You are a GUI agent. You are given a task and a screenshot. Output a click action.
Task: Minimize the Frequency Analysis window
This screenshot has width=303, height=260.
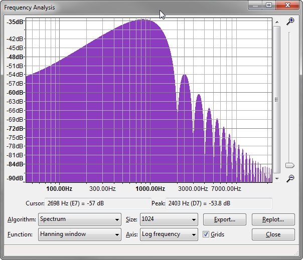(257, 6)
